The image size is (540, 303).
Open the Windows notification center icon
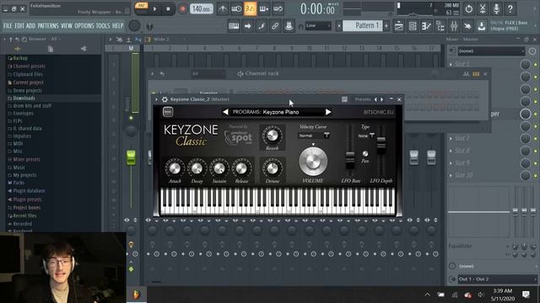coord(526,295)
